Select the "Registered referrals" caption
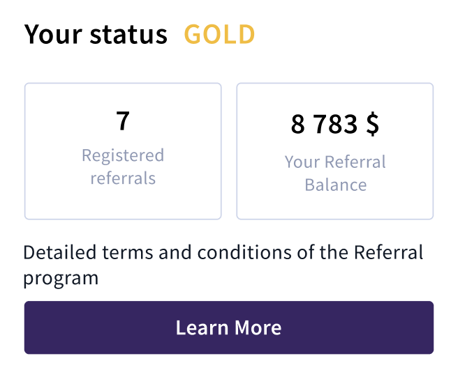Viewport: 458px width, 379px height. (123, 167)
